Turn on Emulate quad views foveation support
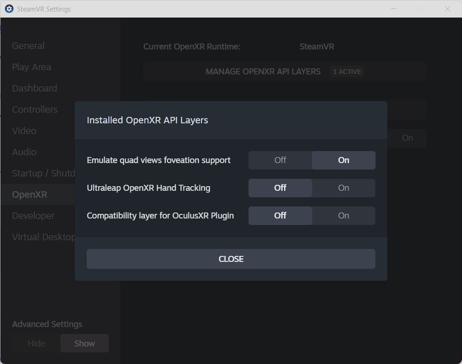This screenshot has height=364, width=462. point(344,160)
